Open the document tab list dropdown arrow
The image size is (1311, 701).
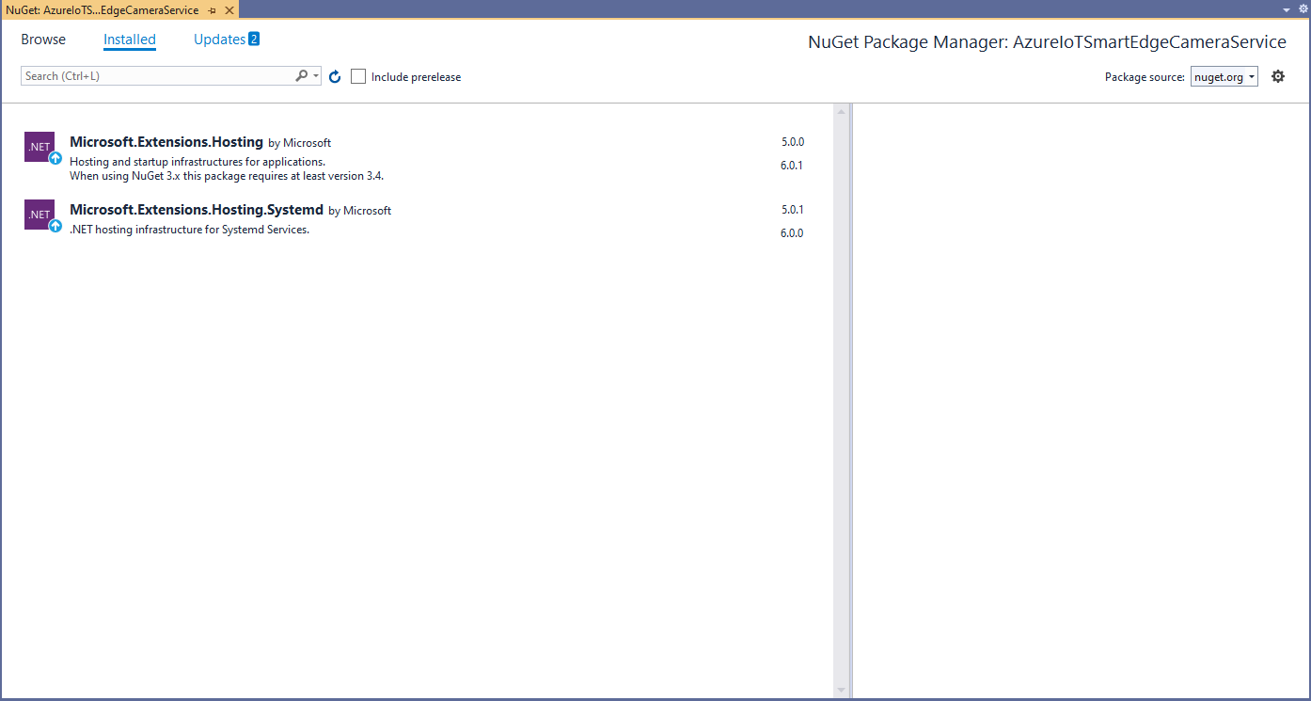click(1287, 9)
